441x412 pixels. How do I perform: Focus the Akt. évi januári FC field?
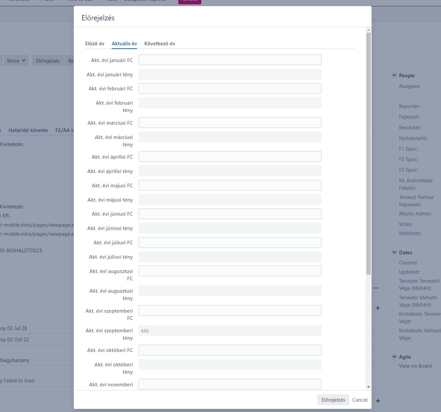230,60
